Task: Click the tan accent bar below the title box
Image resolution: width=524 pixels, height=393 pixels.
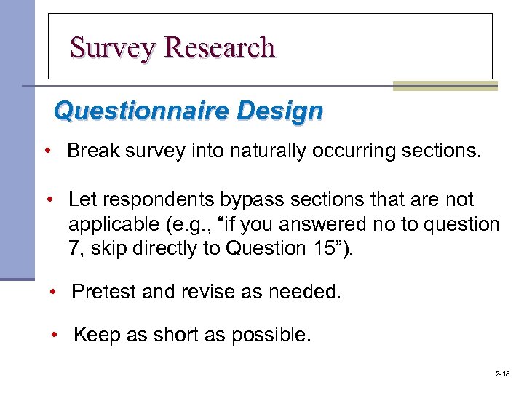Action: coord(445,87)
